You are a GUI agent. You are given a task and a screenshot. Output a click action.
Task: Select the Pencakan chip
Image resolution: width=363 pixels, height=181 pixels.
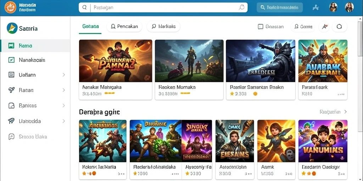tap(124, 27)
